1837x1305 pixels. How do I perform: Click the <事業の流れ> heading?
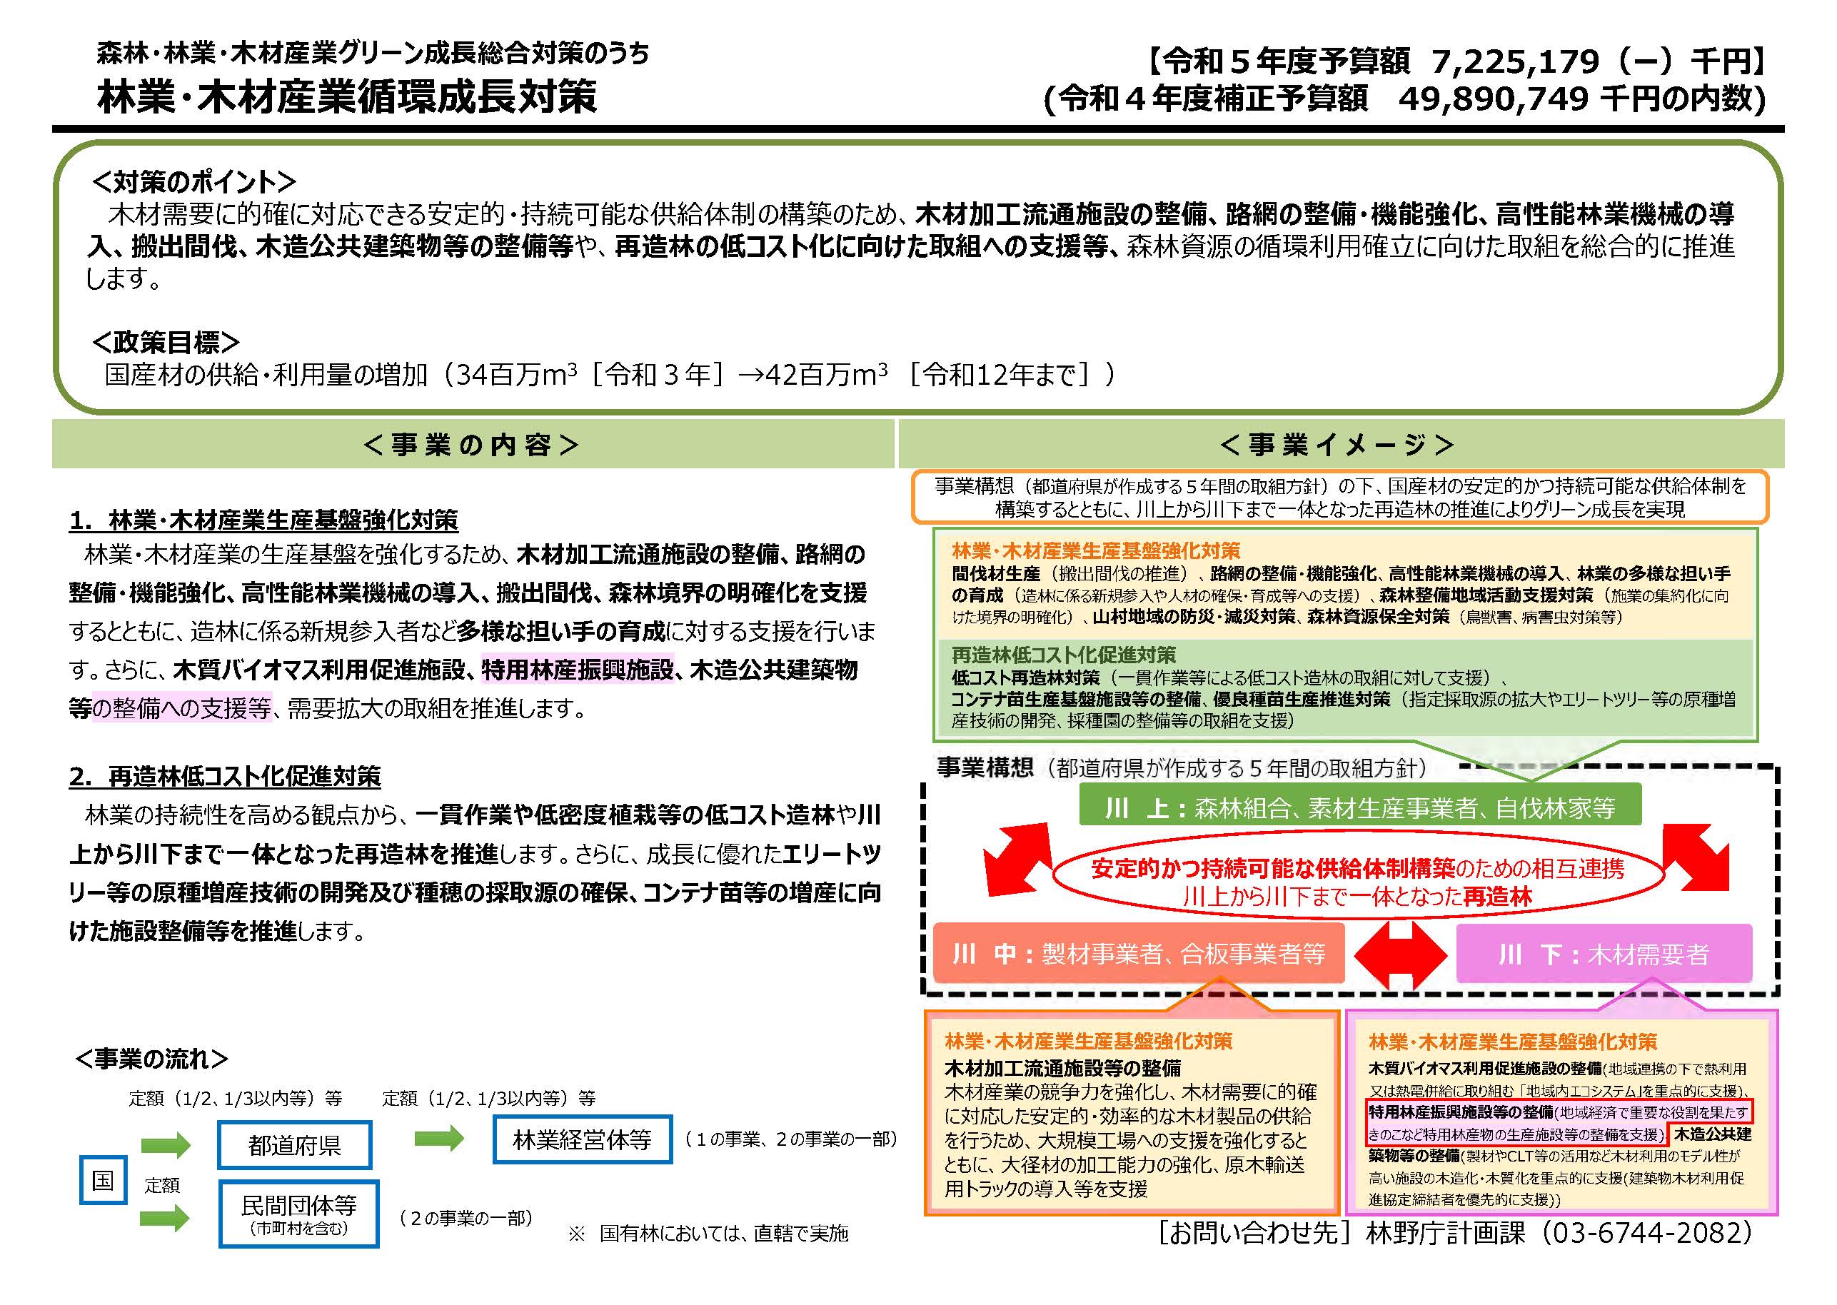(152, 1058)
